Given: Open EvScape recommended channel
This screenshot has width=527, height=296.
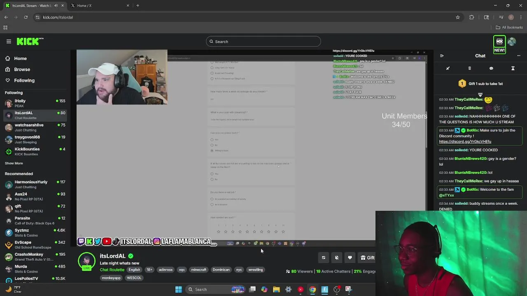Looking at the screenshot, I should 35,245.
